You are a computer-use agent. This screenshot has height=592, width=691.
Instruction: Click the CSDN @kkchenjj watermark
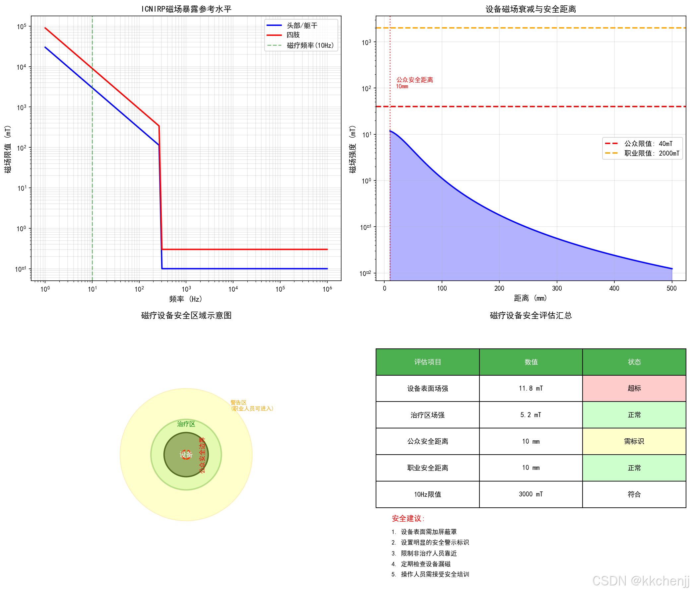(x=640, y=581)
